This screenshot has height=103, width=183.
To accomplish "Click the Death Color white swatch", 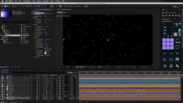I will tap(45, 54).
